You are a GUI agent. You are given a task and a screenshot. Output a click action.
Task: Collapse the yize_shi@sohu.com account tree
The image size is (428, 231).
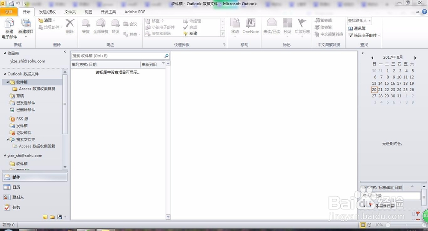pyautogui.click(x=5, y=156)
